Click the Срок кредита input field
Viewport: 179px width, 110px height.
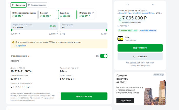pos(83,28)
